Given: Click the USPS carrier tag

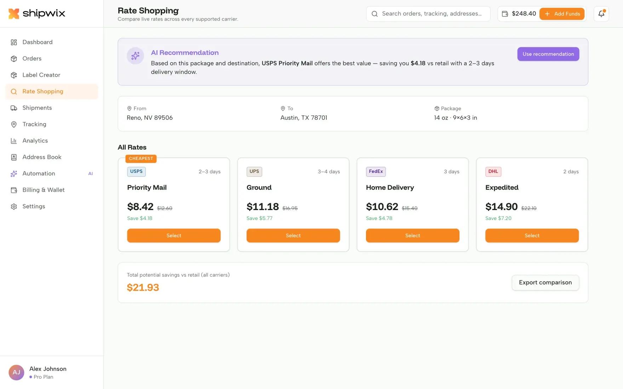Looking at the screenshot, I should 136,172.
